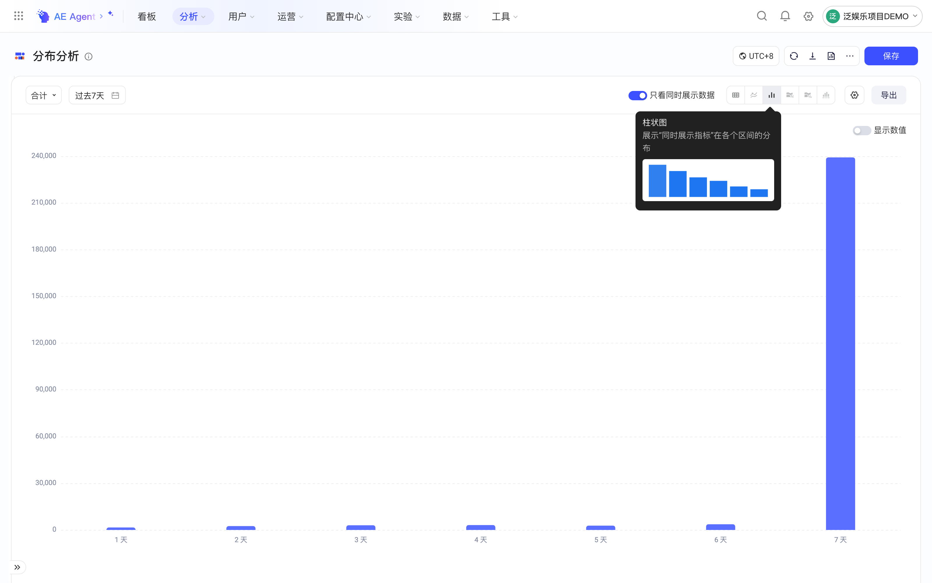Expand the 配置中心 menu
The image size is (932, 583).
pos(348,16)
